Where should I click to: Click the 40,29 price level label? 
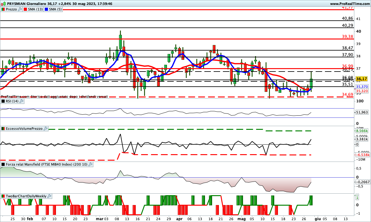tap(348, 25)
